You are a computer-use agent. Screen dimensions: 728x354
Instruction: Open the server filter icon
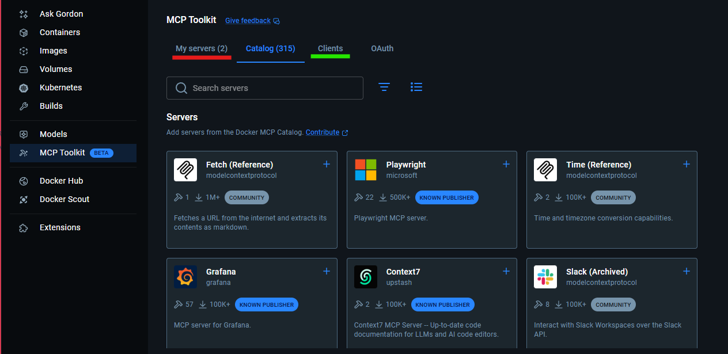[x=384, y=87]
